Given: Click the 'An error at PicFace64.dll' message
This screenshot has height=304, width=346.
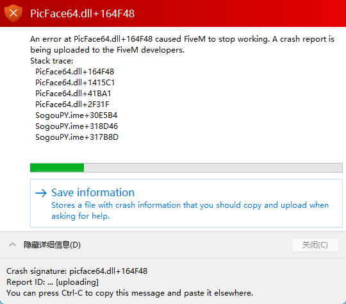Looking at the screenshot, I should (x=182, y=44).
